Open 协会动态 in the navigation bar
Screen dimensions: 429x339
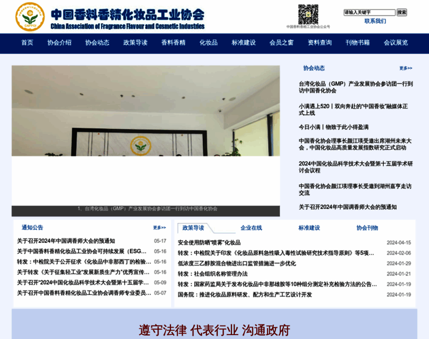click(97, 42)
